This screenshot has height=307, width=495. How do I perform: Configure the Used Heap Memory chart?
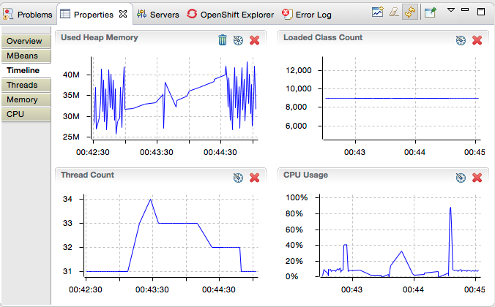click(238, 39)
